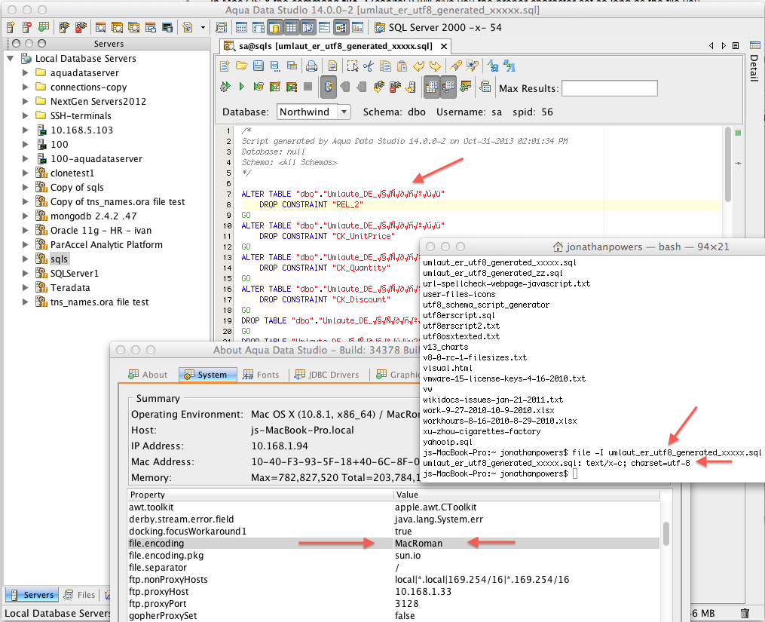Toggle the second pressed results button
The height and width of the screenshot is (622, 765).
pyautogui.click(x=448, y=87)
